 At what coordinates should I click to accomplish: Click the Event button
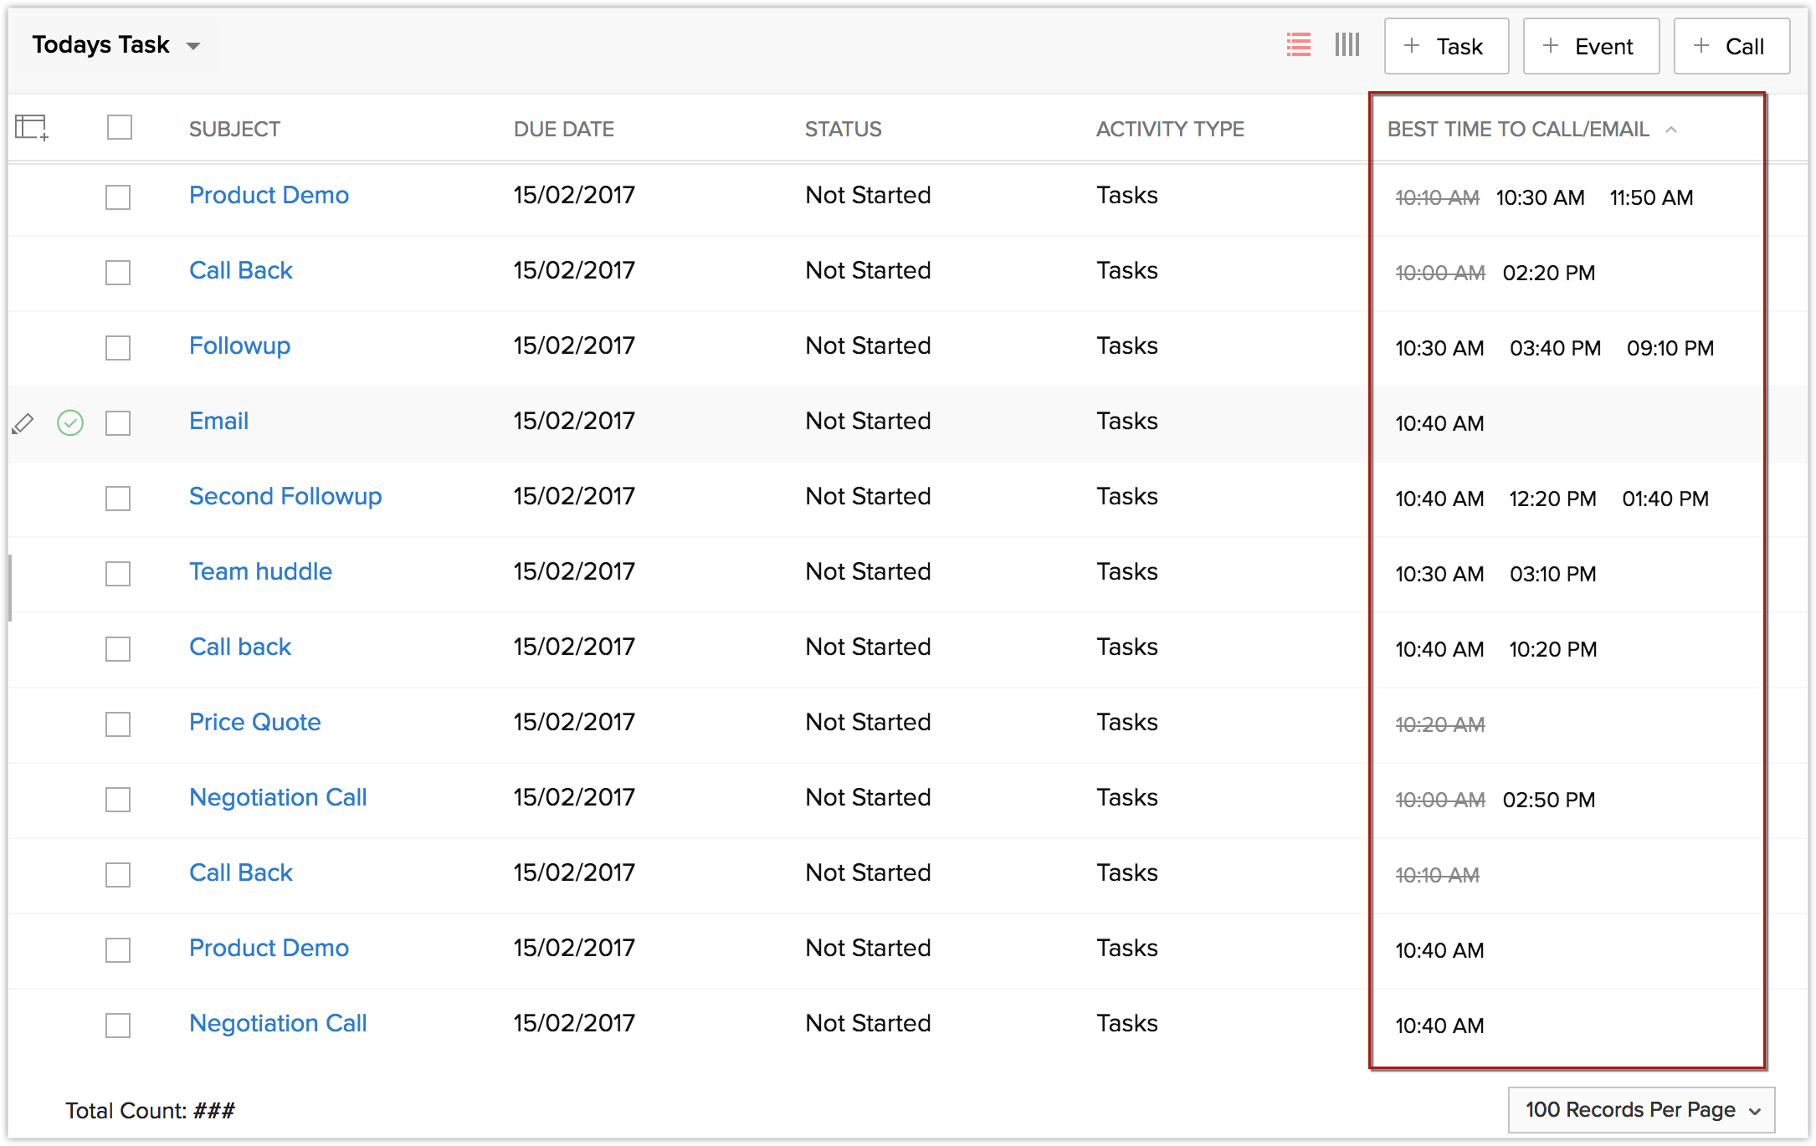tap(1590, 46)
